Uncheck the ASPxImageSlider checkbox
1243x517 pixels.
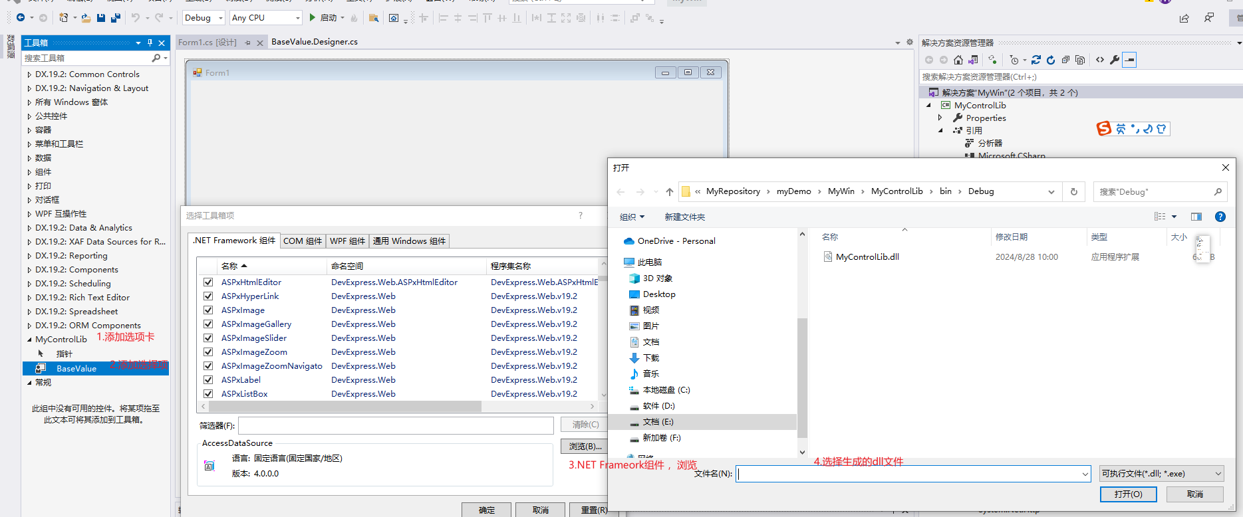pyautogui.click(x=208, y=338)
